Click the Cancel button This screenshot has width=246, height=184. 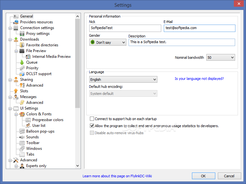[x=229, y=176]
